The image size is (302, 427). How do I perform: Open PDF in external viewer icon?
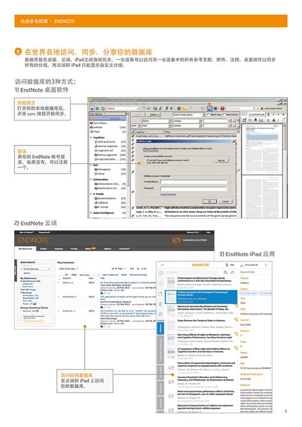244,120
